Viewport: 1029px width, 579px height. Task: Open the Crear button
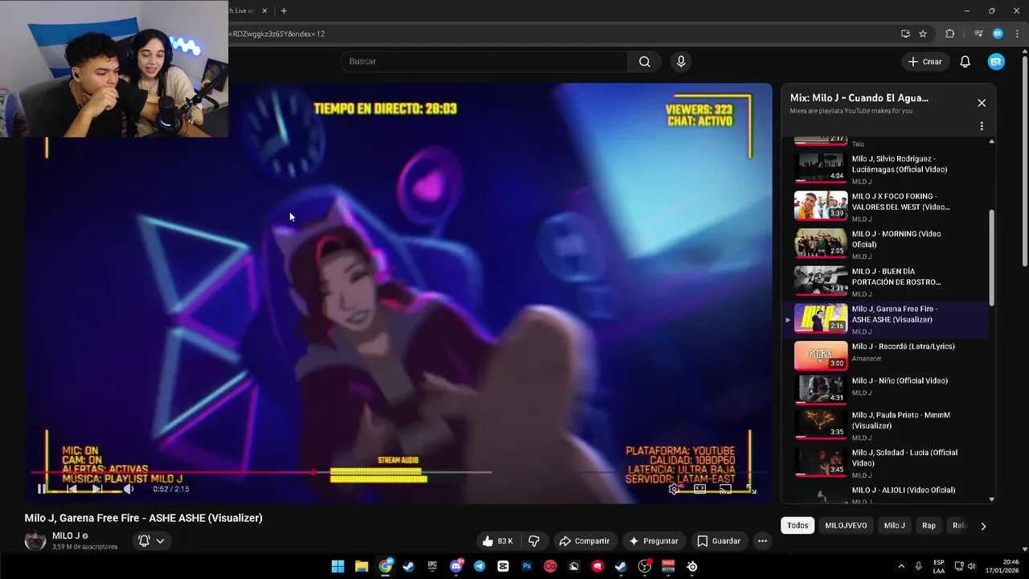point(924,62)
